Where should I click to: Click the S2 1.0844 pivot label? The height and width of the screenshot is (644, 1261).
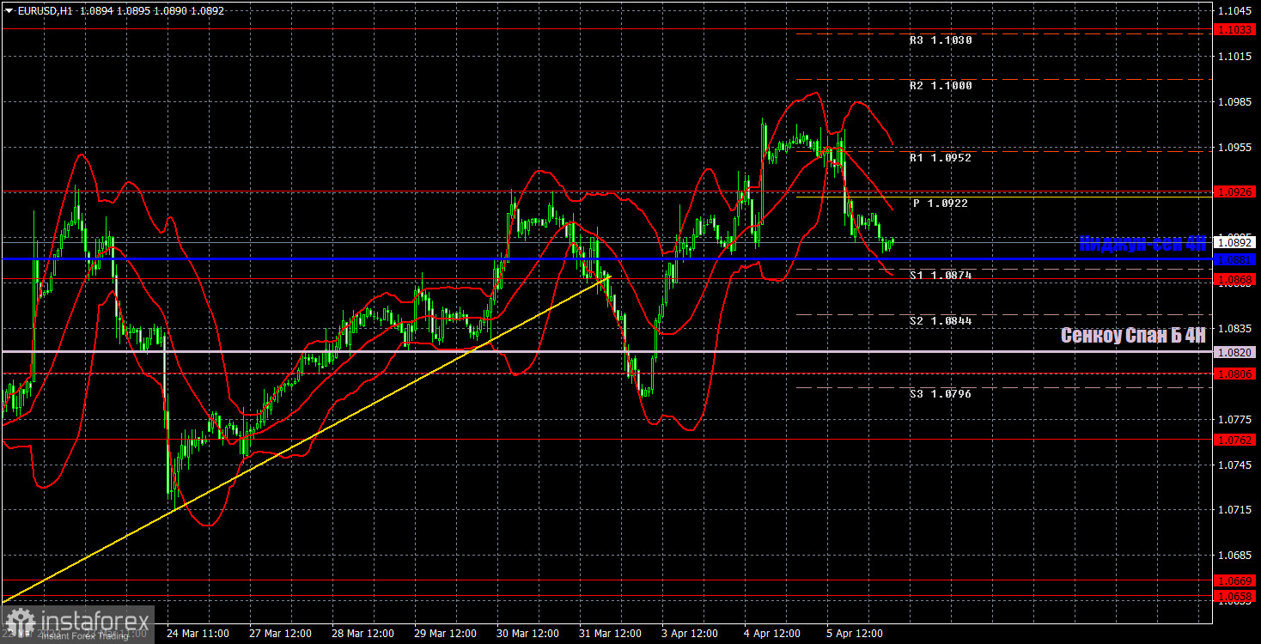941,321
